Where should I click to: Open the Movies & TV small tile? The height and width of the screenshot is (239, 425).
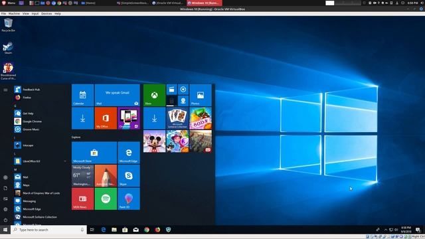point(171,90)
